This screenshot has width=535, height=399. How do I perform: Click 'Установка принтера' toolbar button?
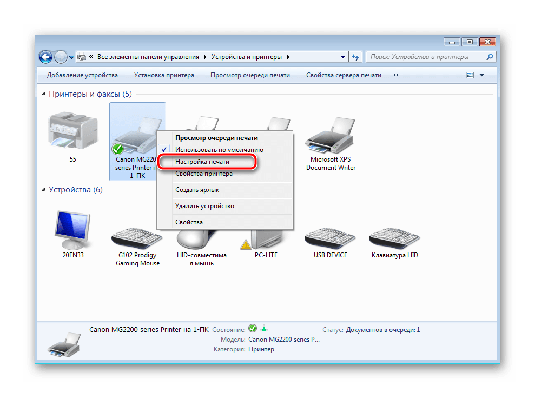click(x=164, y=75)
